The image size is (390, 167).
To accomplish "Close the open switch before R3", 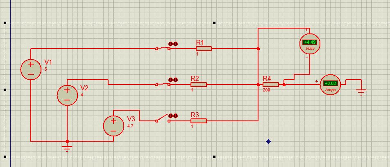I will (x=163, y=120).
